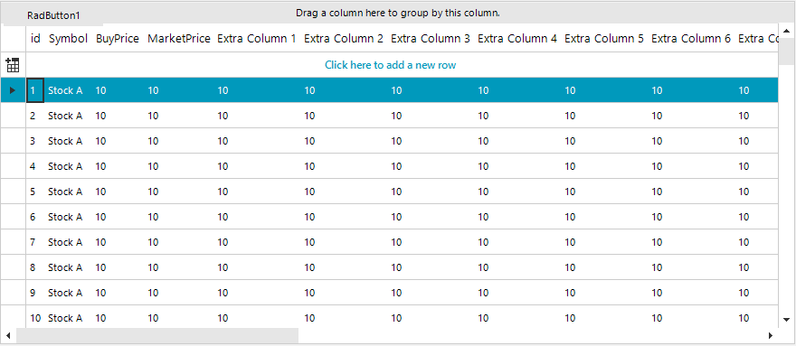Image resolution: width=796 pixels, height=346 pixels.
Task: Click the vertical scrollbar up arrow
Action: pos(786,31)
